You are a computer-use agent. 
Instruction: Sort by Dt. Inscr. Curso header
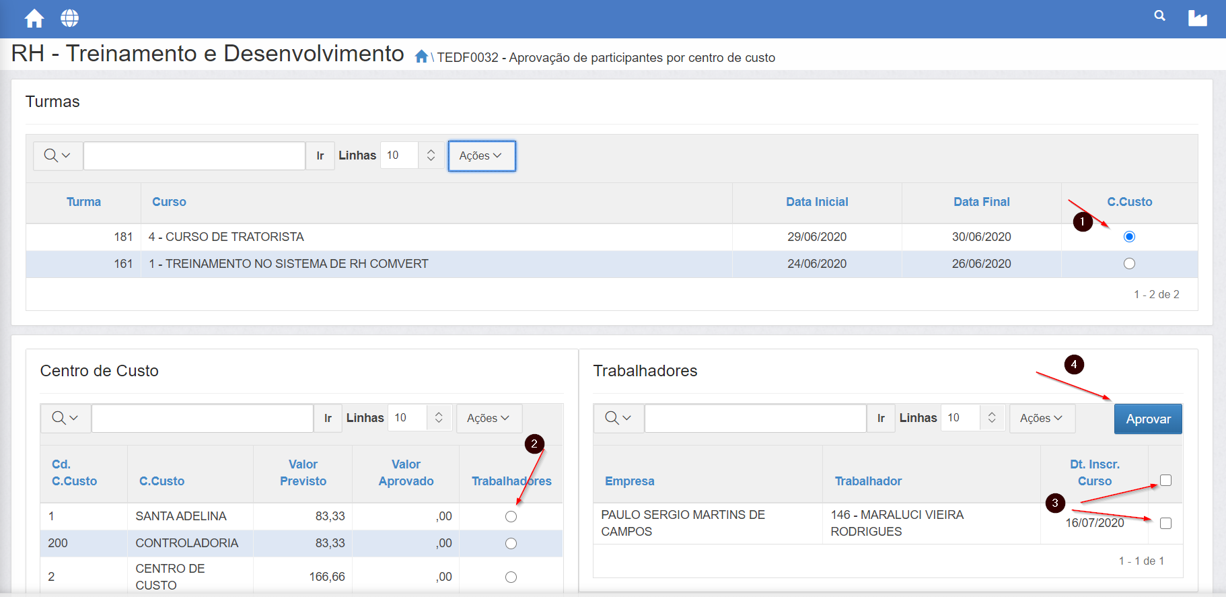coord(1094,472)
